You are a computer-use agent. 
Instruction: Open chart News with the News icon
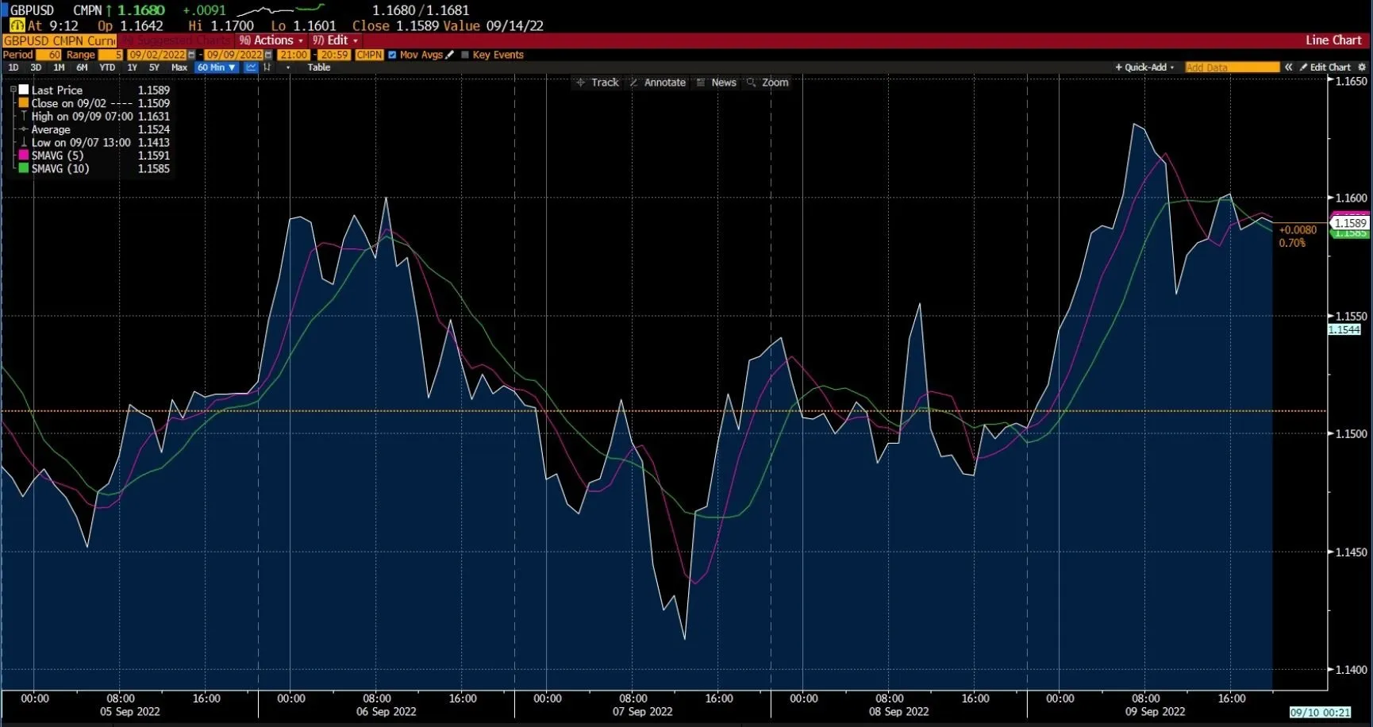tap(716, 82)
